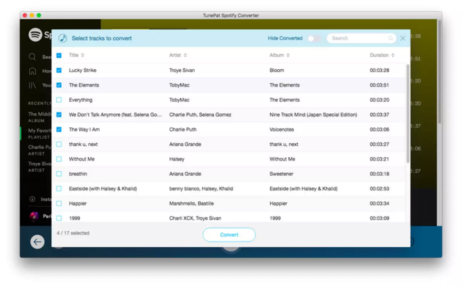The height and width of the screenshot is (286, 462).
Task: Click the Convert button
Action: 229,235
